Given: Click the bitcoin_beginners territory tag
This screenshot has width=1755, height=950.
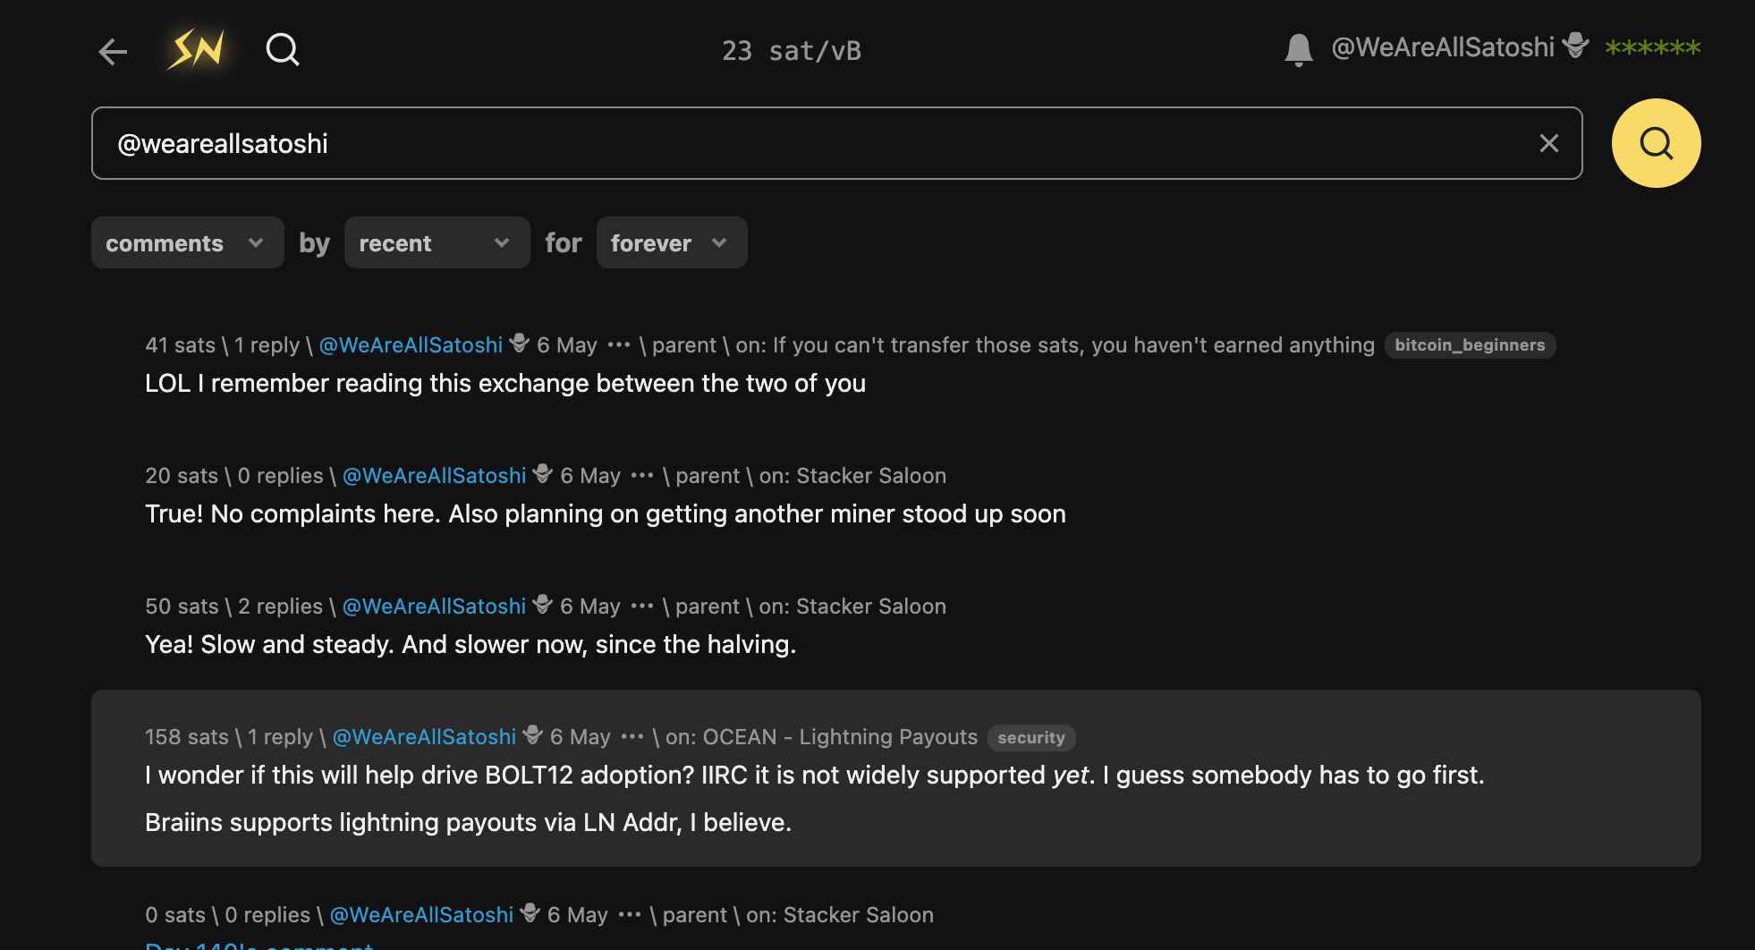Looking at the screenshot, I should [1470, 345].
